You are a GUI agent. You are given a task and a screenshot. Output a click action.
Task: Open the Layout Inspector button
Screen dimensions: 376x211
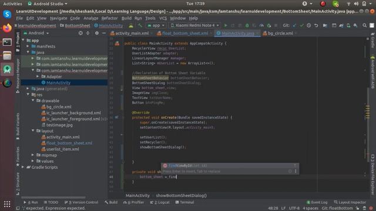coord(350,202)
